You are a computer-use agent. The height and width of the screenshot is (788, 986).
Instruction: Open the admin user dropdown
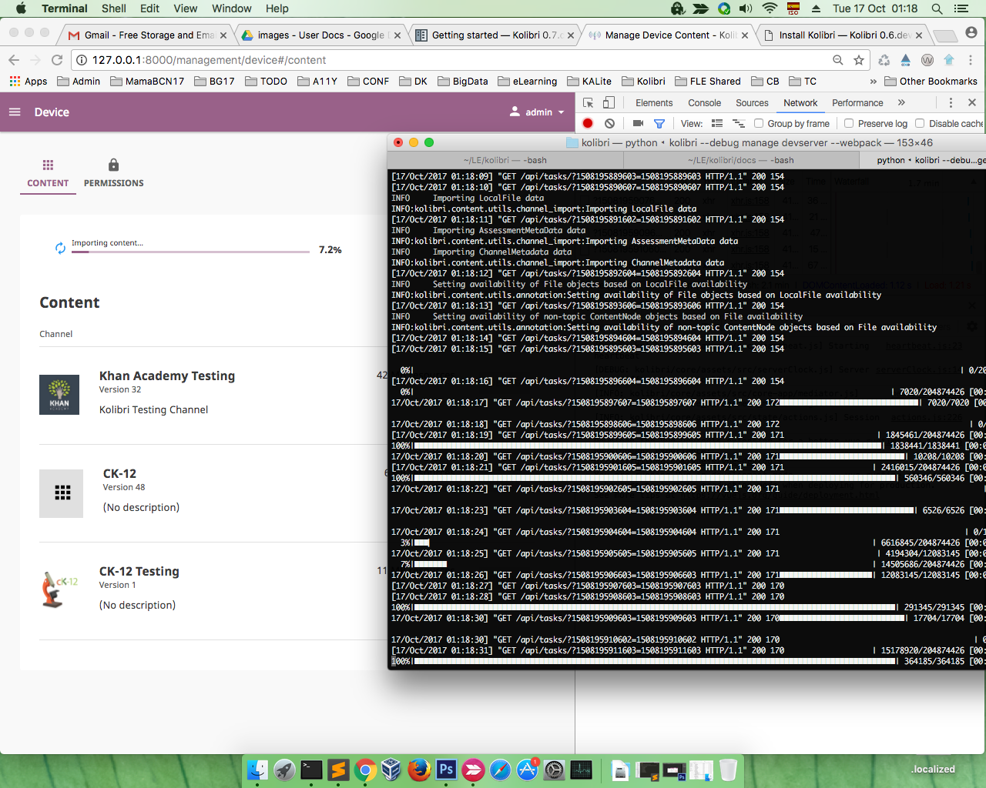[538, 112]
